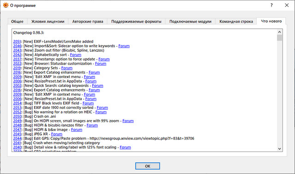Follow issue link 2043 for Zoom out filter
Viewport: 295px width, 174px height.
(17, 50)
